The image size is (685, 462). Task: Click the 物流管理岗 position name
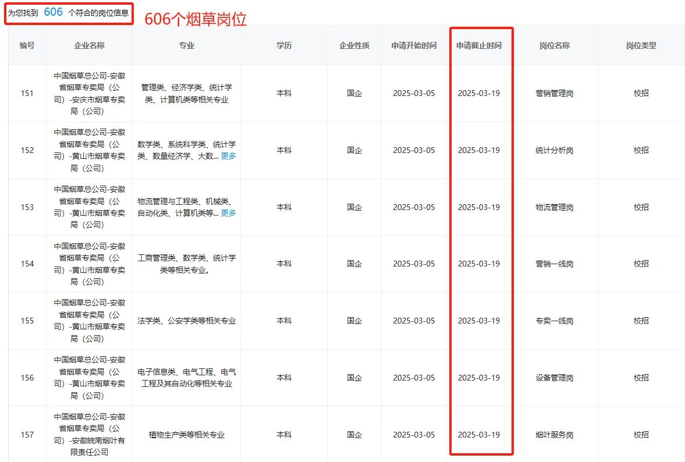[x=555, y=207]
